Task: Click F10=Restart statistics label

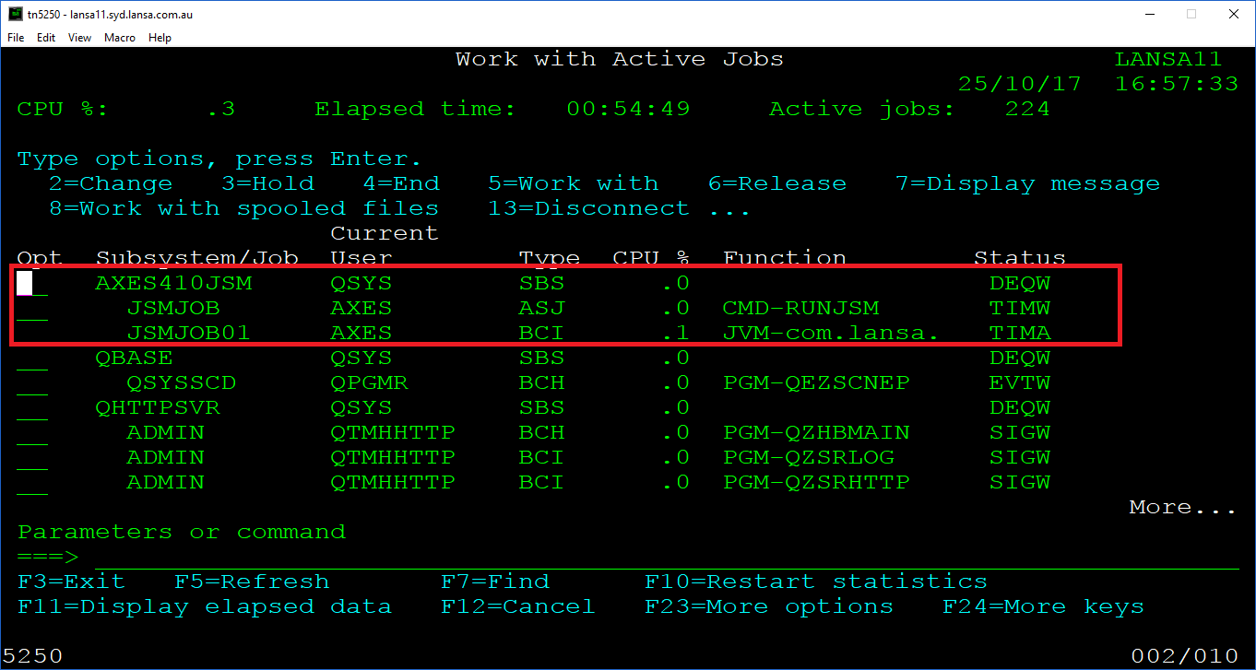Action: [815, 582]
